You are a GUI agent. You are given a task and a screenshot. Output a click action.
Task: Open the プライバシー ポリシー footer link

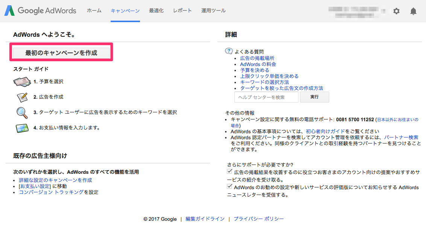(x=259, y=219)
